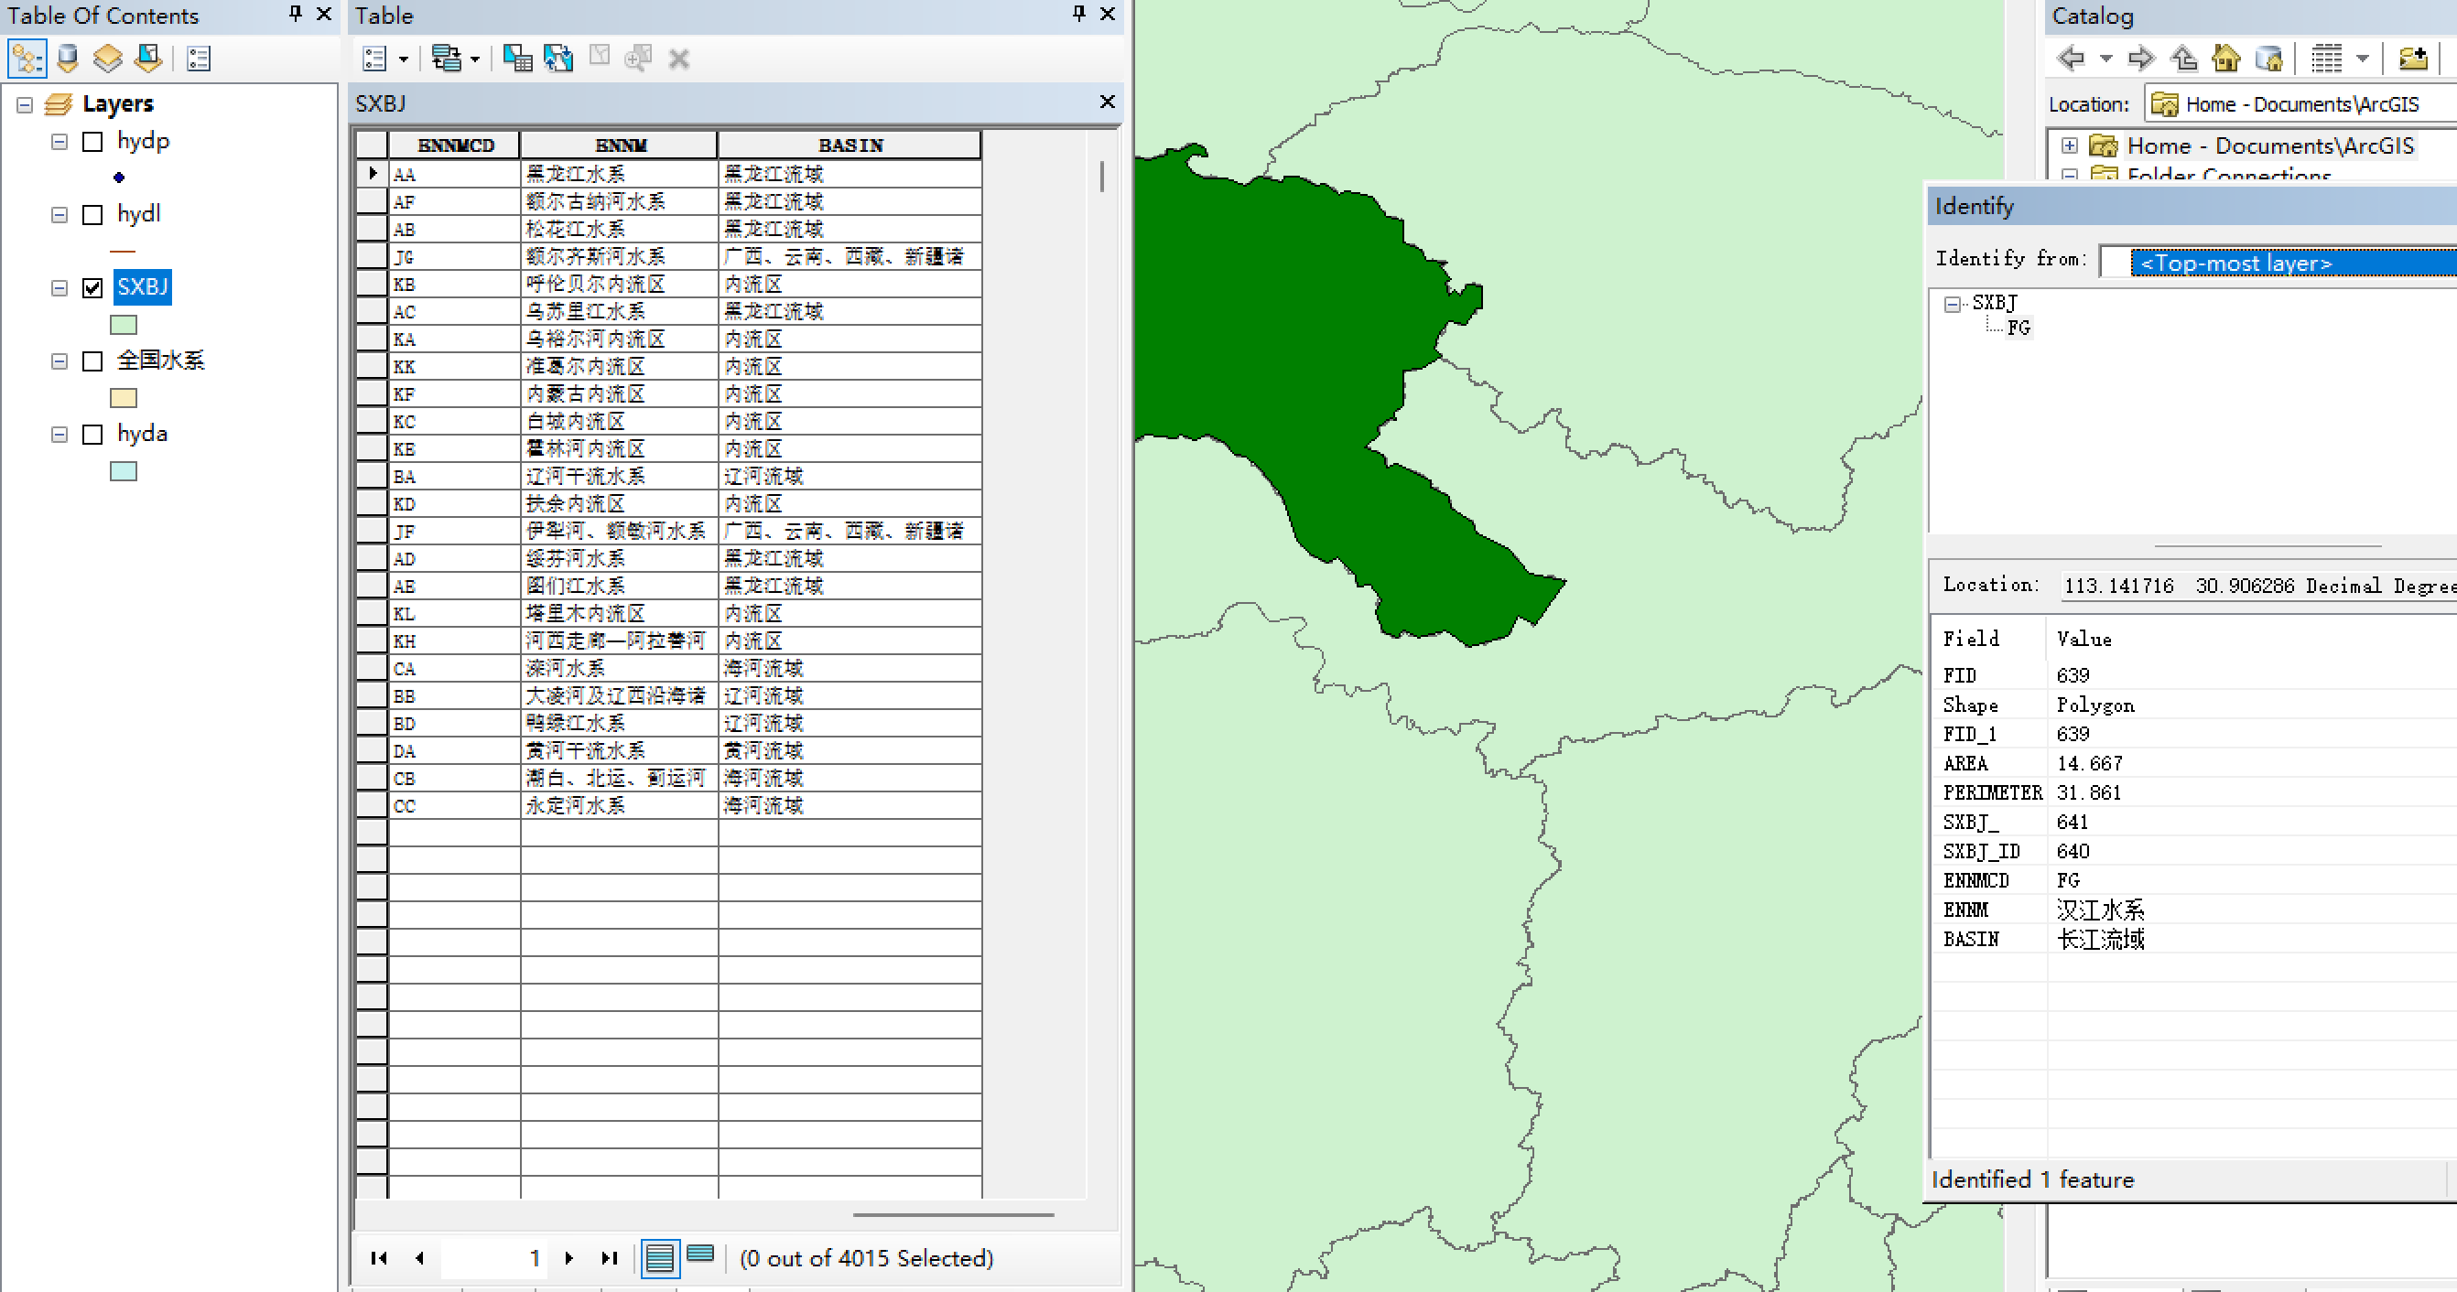Open Table Options dropdown arrow

click(x=404, y=59)
